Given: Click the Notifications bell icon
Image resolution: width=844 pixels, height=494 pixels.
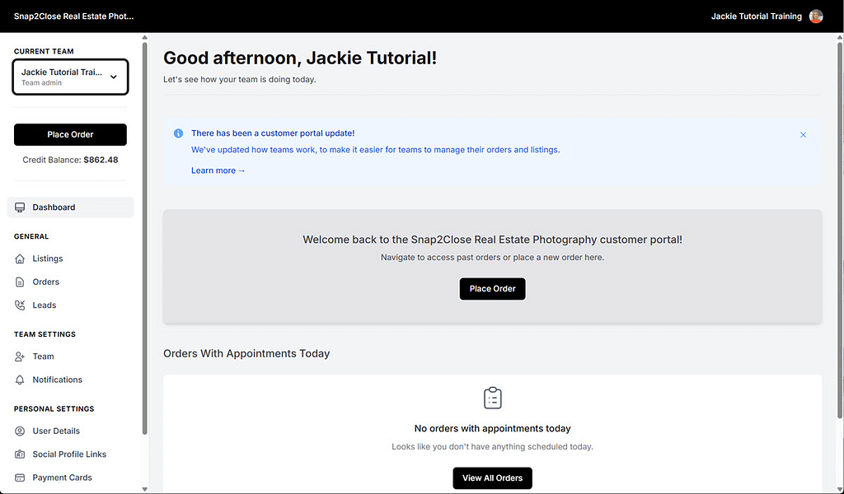Looking at the screenshot, I should coord(21,380).
